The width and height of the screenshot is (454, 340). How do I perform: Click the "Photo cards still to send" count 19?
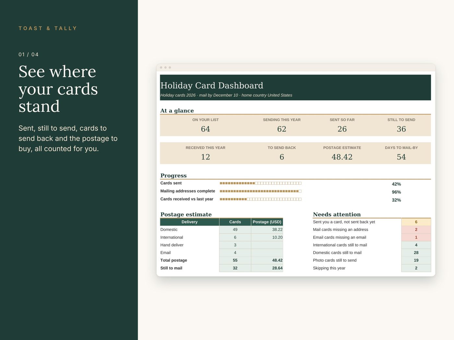[416, 260]
